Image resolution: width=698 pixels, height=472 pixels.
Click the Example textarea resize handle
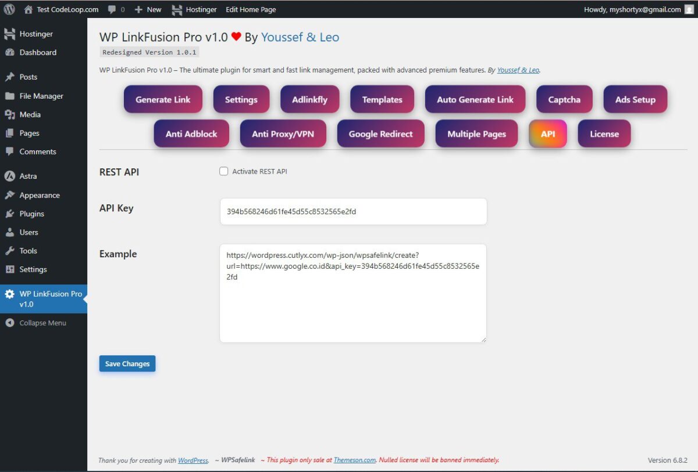pos(483,339)
